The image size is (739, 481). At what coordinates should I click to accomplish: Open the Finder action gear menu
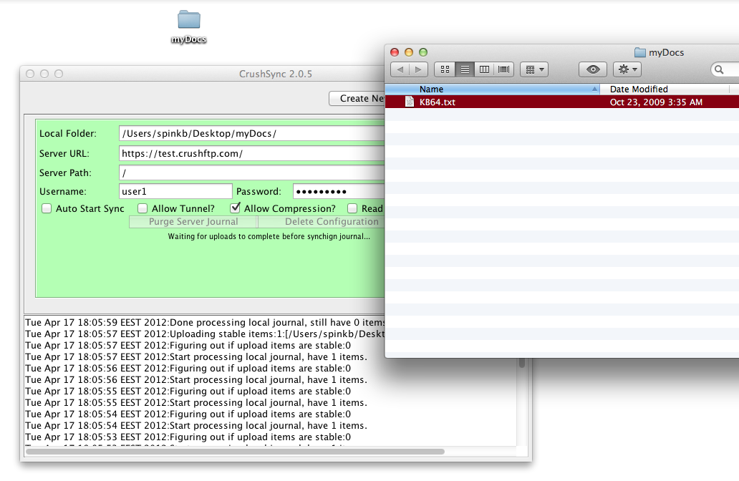pos(627,69)
